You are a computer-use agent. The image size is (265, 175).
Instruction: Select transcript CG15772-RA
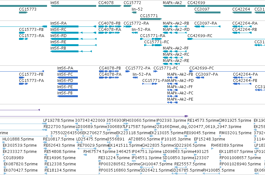pos(128,26)
